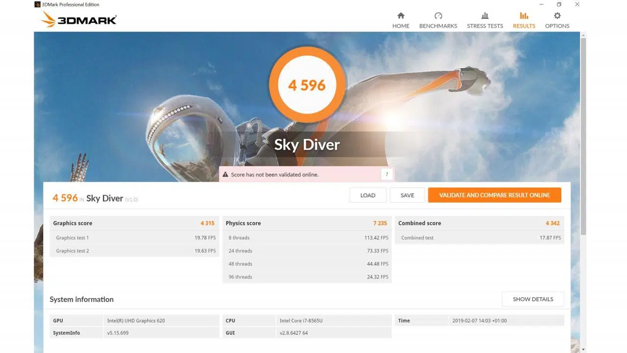Click the 96 threads row
The width and height of the screenshot is (627, 353).
point(307,277)
